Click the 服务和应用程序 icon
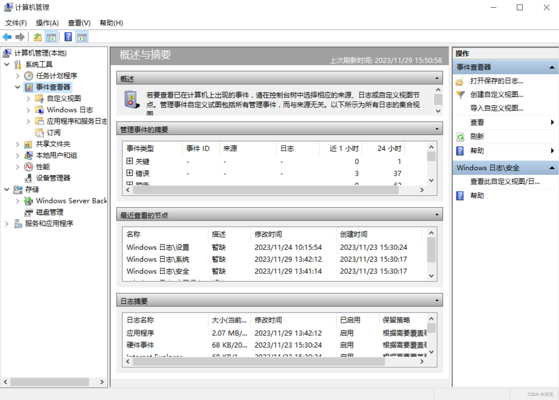Viewport: 559px width, 400px height. coord(18,223)
